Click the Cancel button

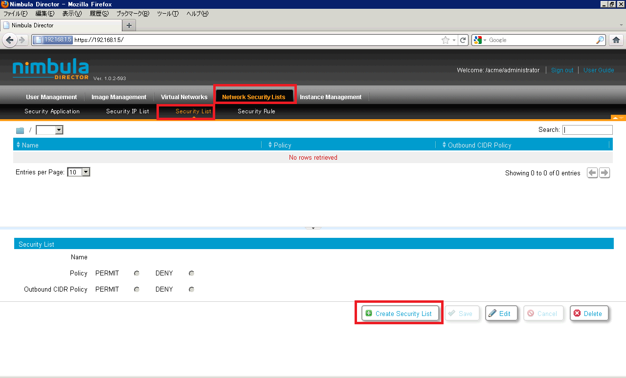coord(543,314)
